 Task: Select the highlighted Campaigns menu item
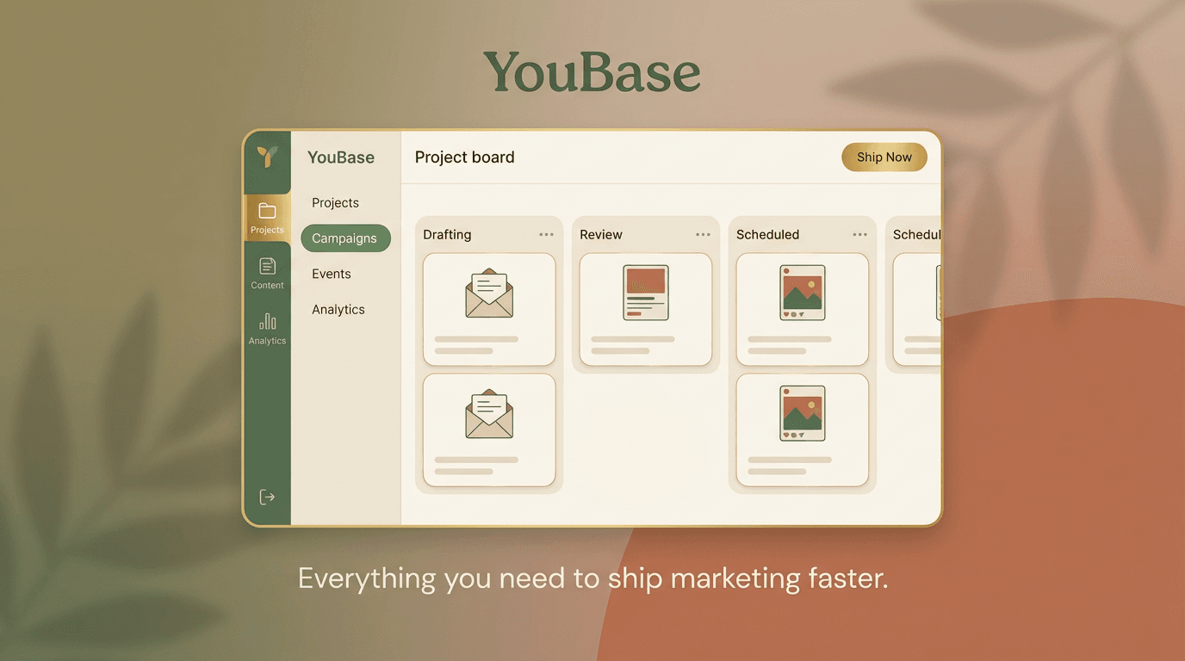coord(345,238)
